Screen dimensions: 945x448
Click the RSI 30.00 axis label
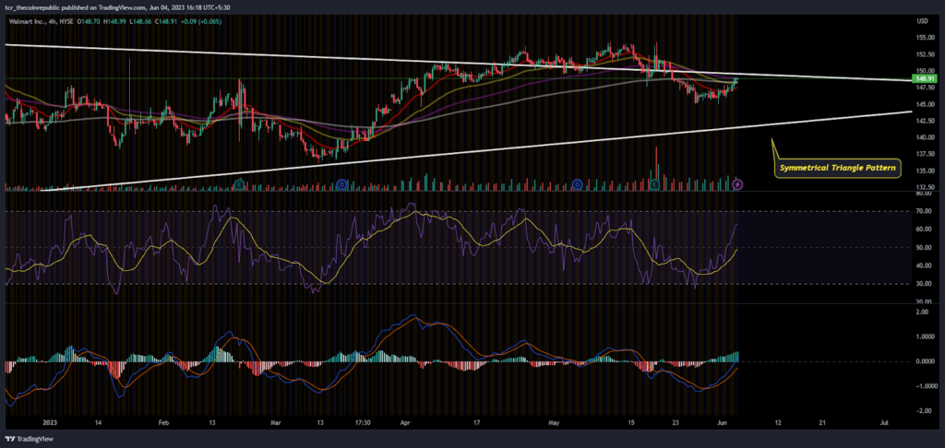click(x=924, y=284)
